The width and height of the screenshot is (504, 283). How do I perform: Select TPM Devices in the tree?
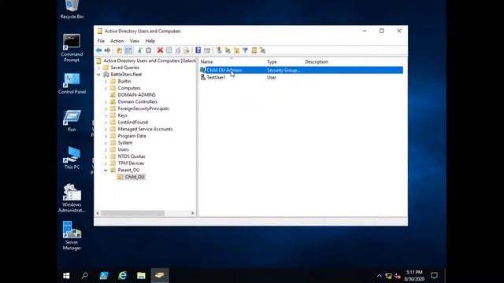(x=131, y=164)
